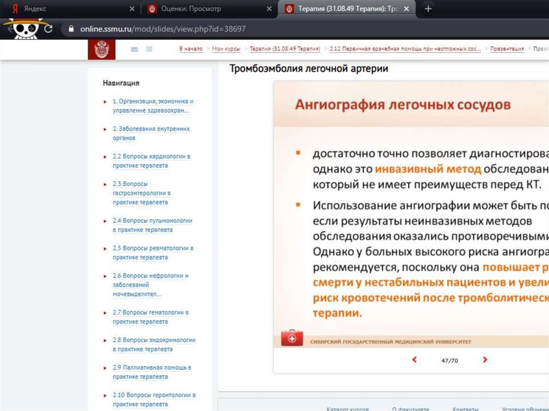Click the address bar URL
The image size is (549, 411).
(x=163, y=29)
